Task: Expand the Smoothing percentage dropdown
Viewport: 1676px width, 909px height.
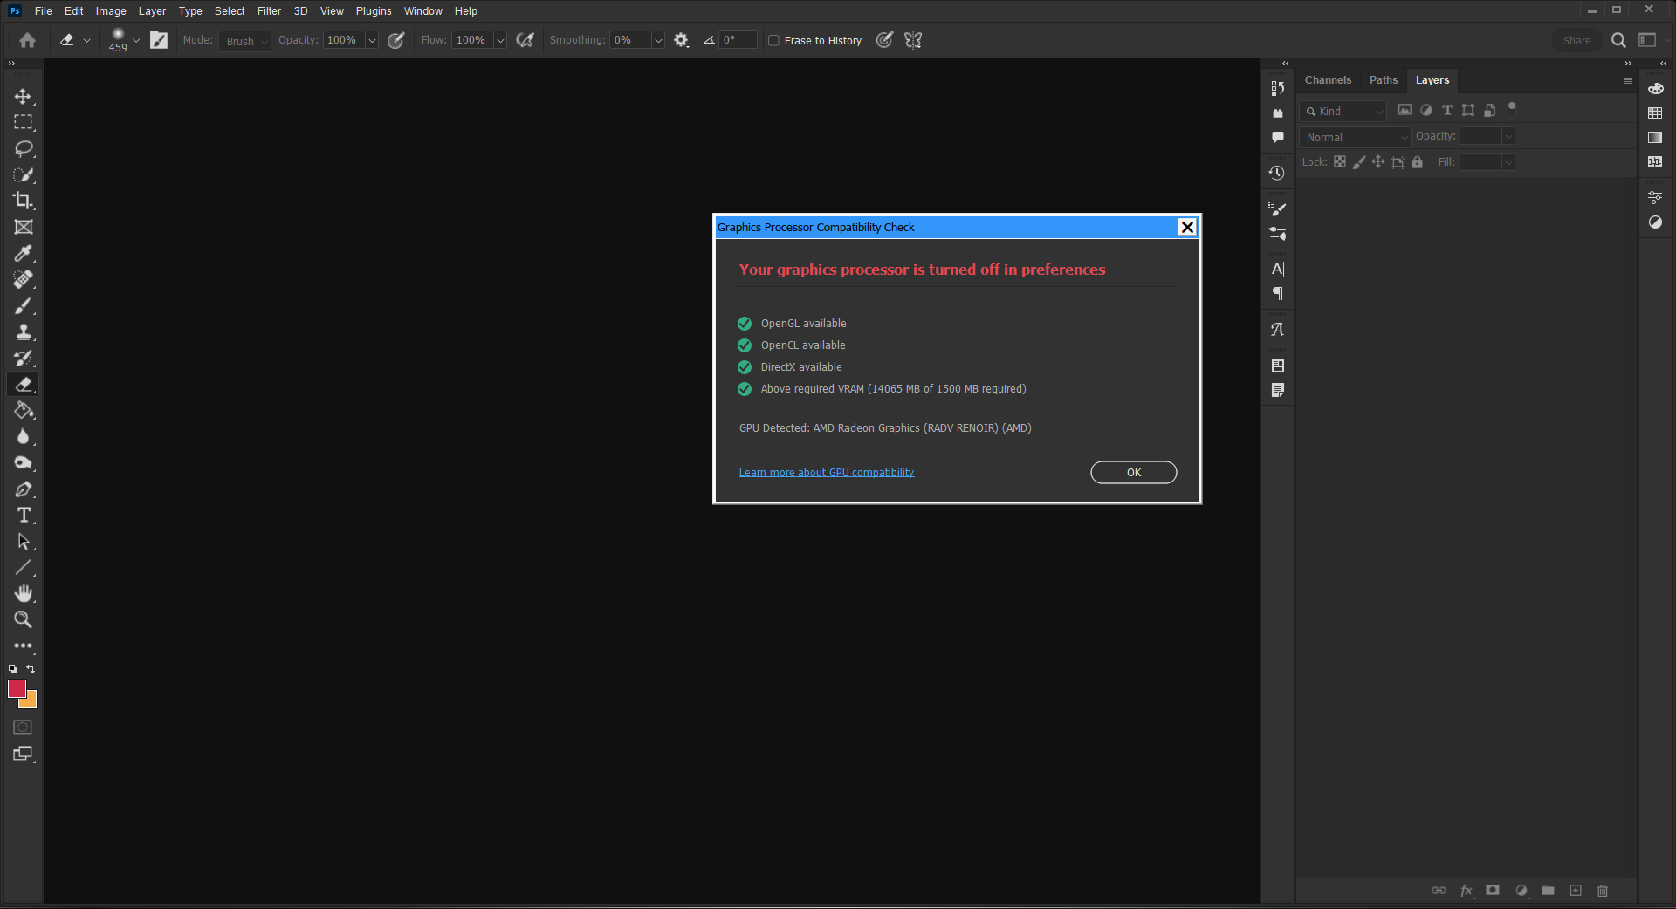Action: coord(658,40)
